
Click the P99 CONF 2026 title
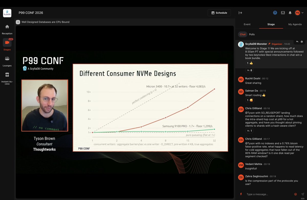tap(31, 13)
